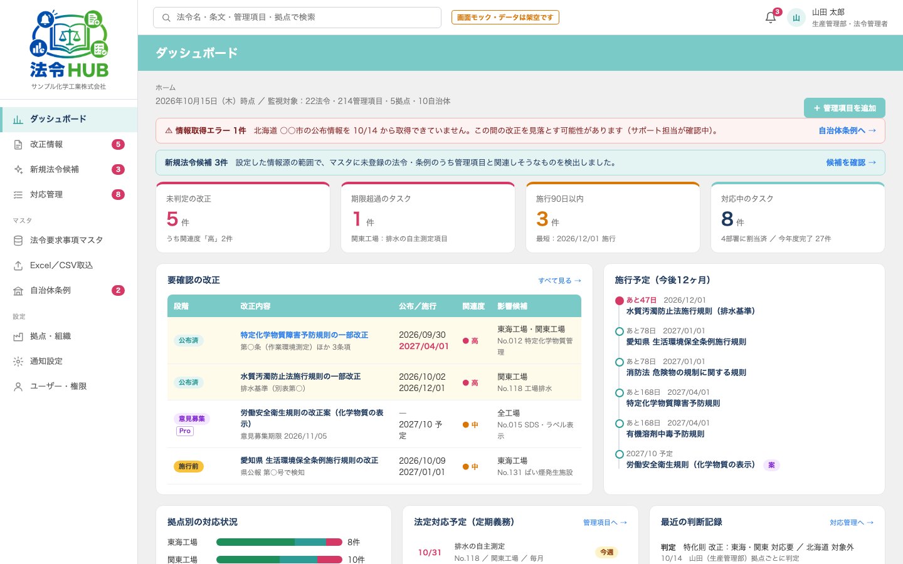Click 東海工場 progress bar

[279, 543]
